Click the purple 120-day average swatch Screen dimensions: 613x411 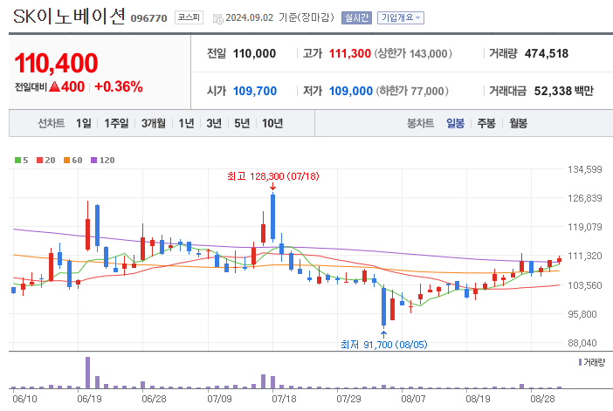(x=93, y=161)
